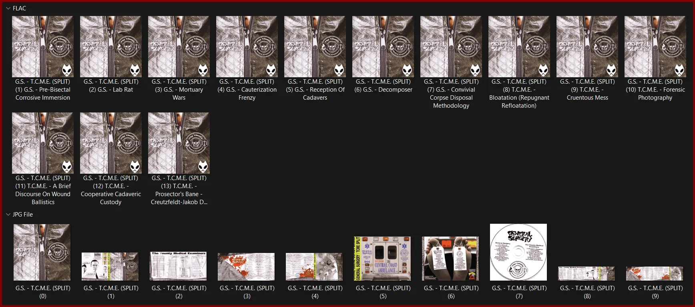This screenshot has height=307, width=695.
Task: Select FLAC track (8) Bloatation icon
Action: 519,46
